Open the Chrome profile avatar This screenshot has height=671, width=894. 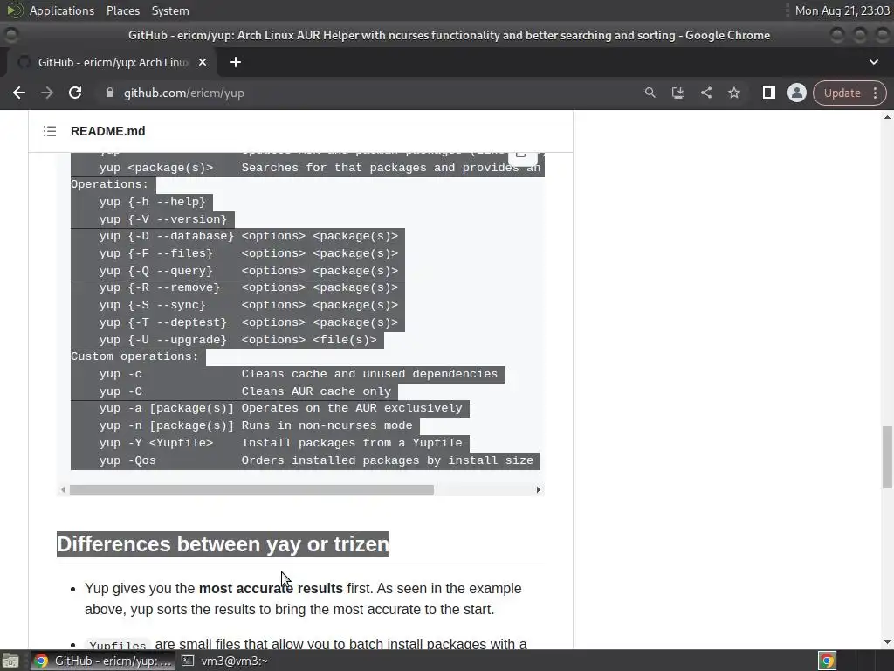[x=796, y=93]
